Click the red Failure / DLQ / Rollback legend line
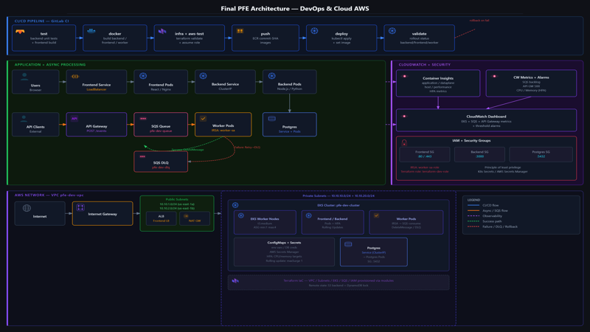The height and width of the screenshot is (332, 590). point(473,226)
